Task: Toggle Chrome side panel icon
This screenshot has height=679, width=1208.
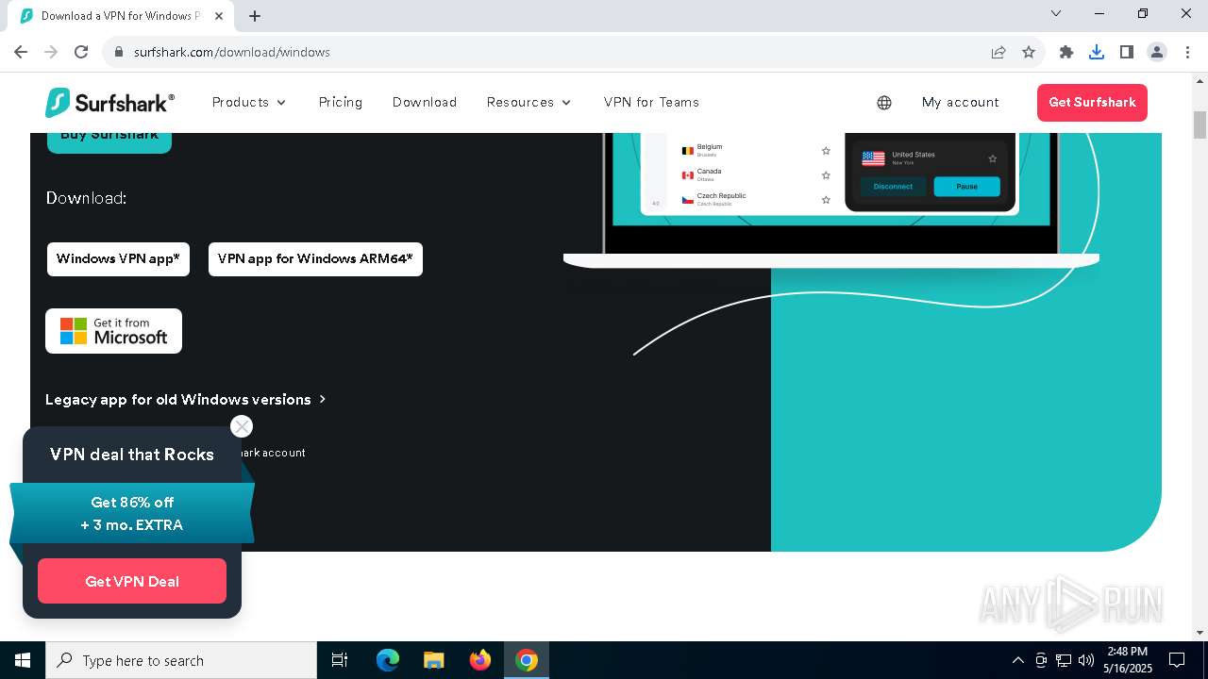Action: coord(1127,52)
